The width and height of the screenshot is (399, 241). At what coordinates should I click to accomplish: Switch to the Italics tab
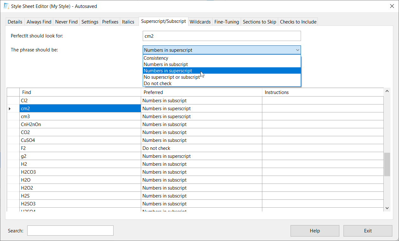pos(128,22)
